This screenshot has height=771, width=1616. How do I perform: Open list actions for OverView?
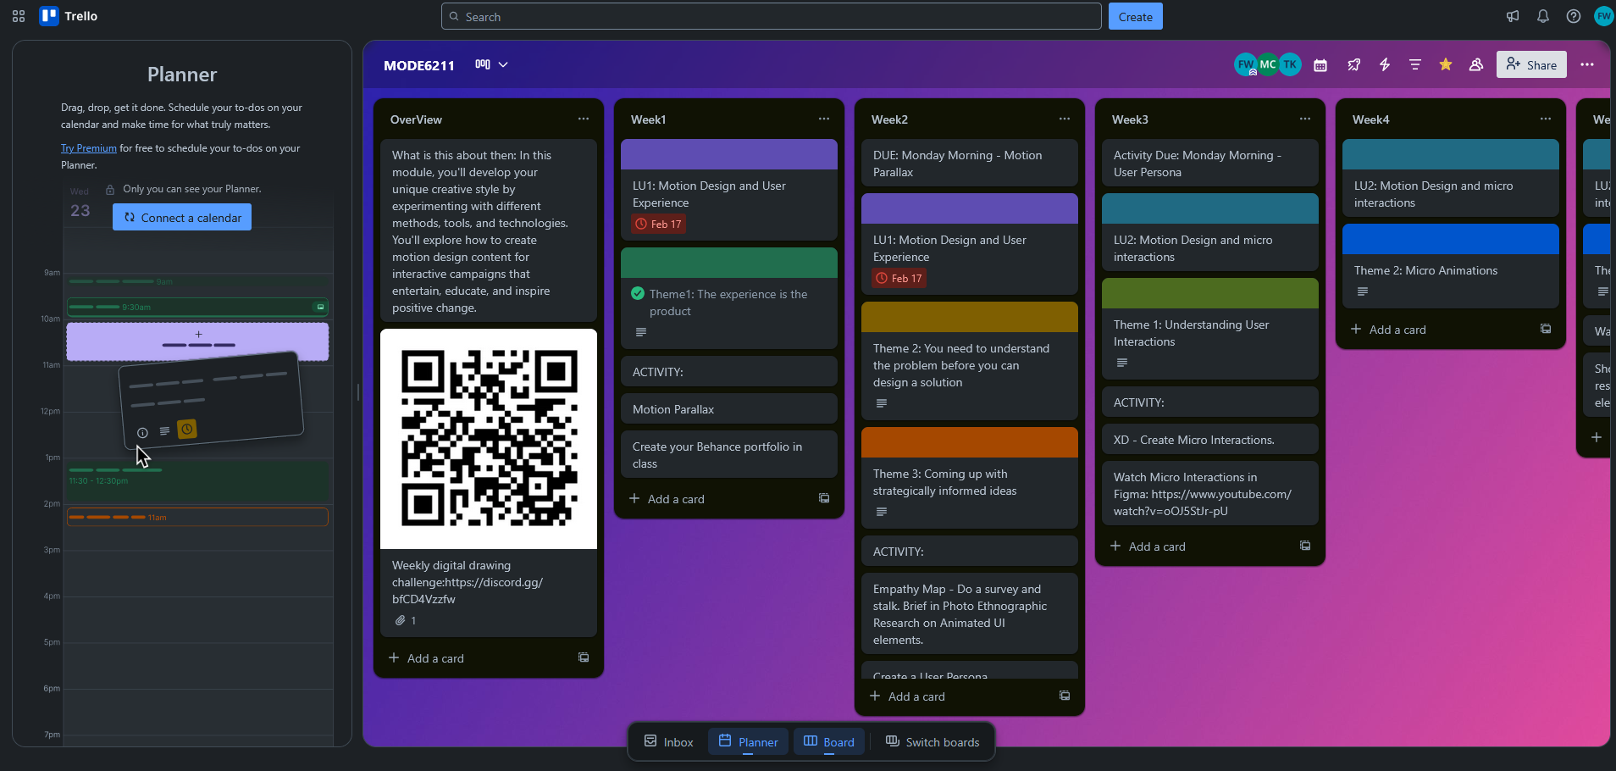click(584, 119)
